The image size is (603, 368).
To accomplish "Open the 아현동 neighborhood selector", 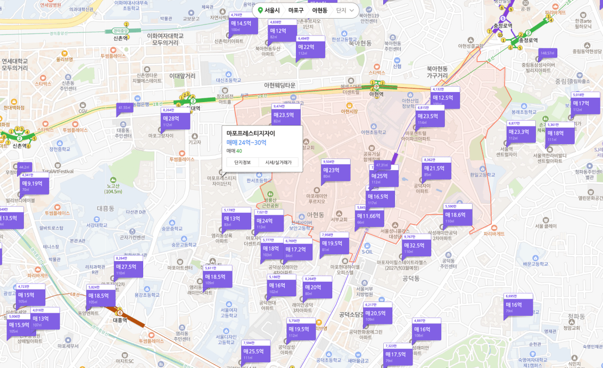I will click(x=319, y=11).
